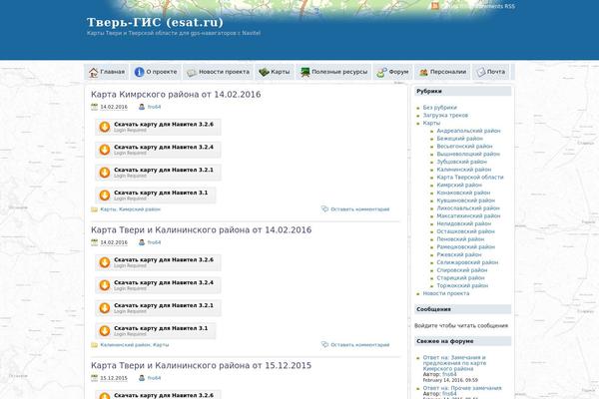Open Андреапольский район in sidebar

(x=468, y=131)
